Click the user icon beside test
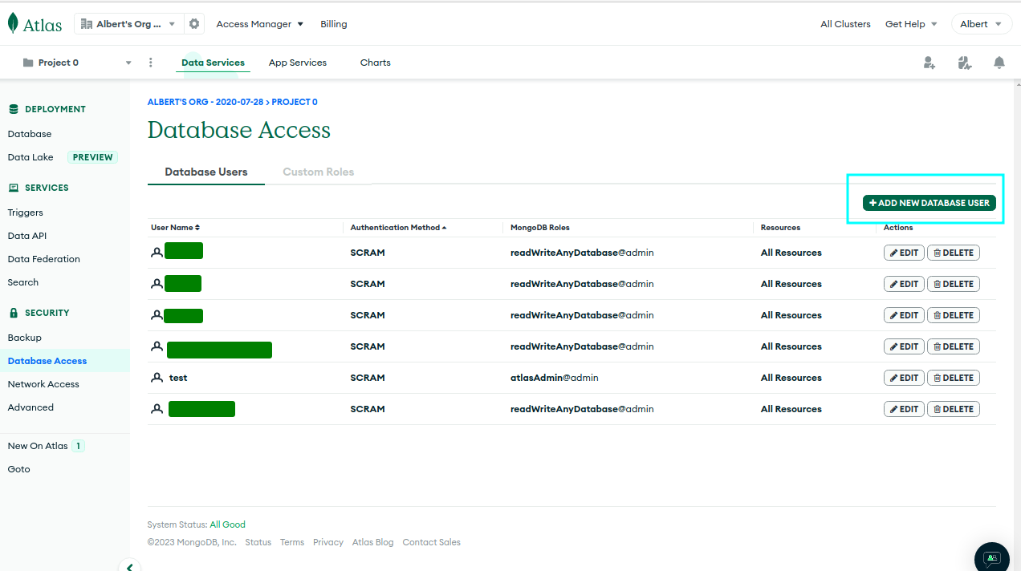The image size is (1021, 571). pyautogui.click(x=157, y=378)
